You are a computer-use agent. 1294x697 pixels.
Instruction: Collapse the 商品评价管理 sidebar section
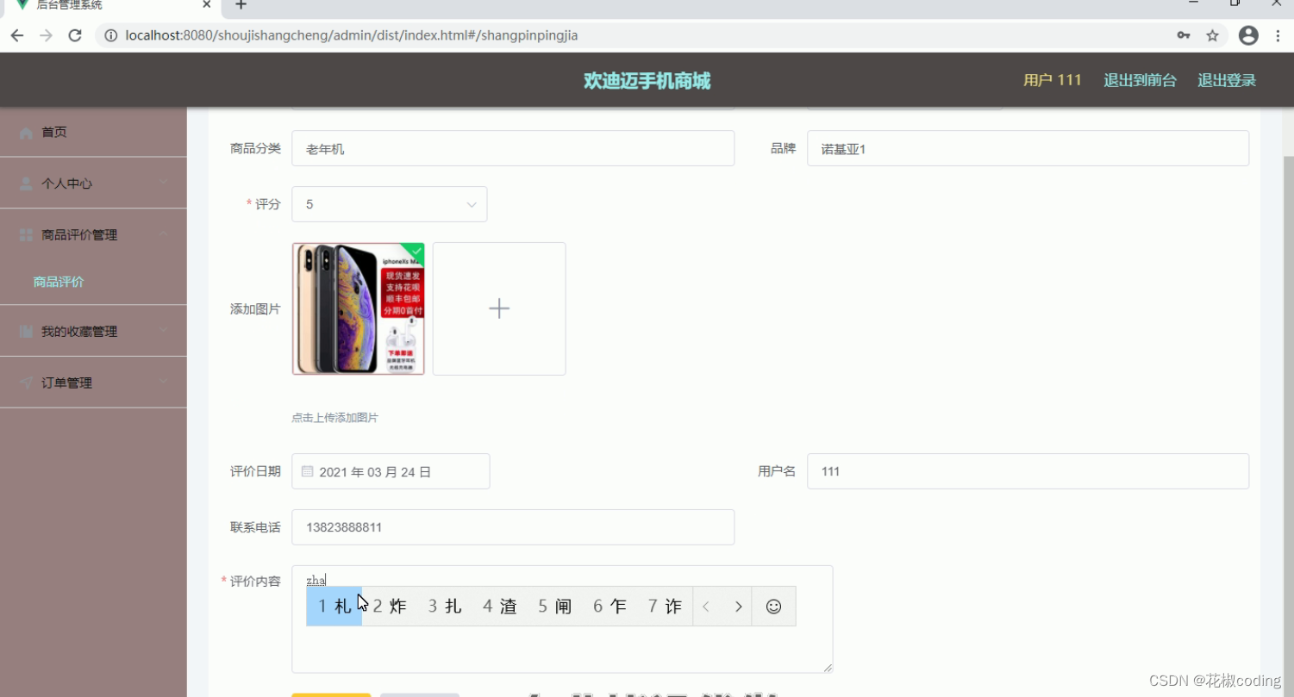tap(92, 234)
